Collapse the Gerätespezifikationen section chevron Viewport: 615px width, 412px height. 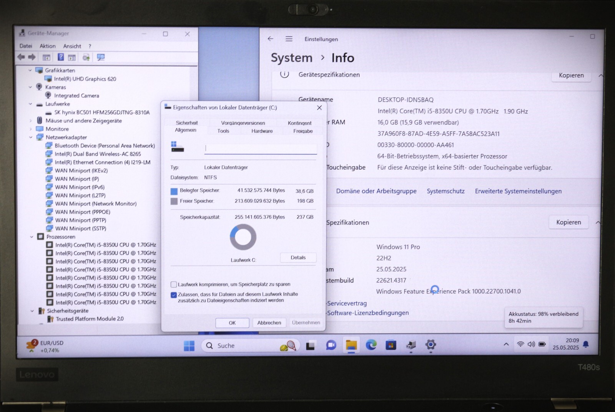pos(600,76)
